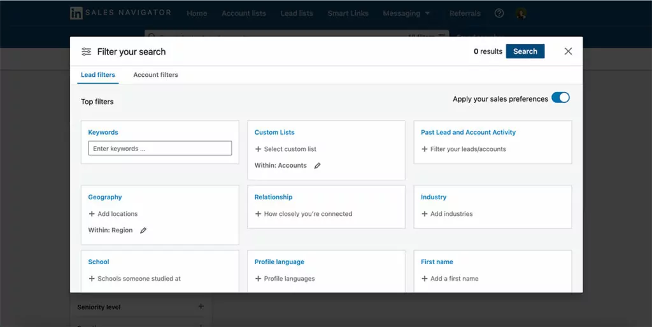Image resolution: width=652 pixels, height=327 pixels.
Task: Open the help question mark icon
Action: [x=499, y=13]
